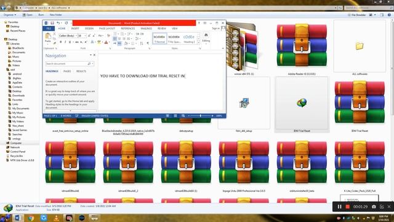This screenshot has width=394, height=222.
Task: Open the FILE tab in Word
Action: 49,28
